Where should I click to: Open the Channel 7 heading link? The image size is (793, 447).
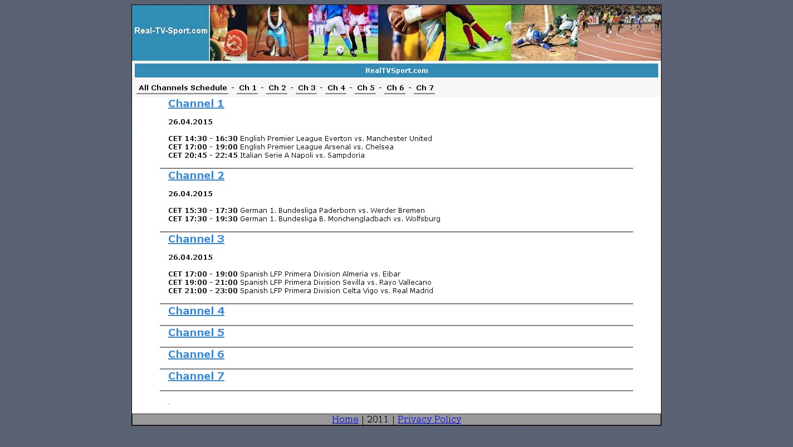tap(196, 376)
